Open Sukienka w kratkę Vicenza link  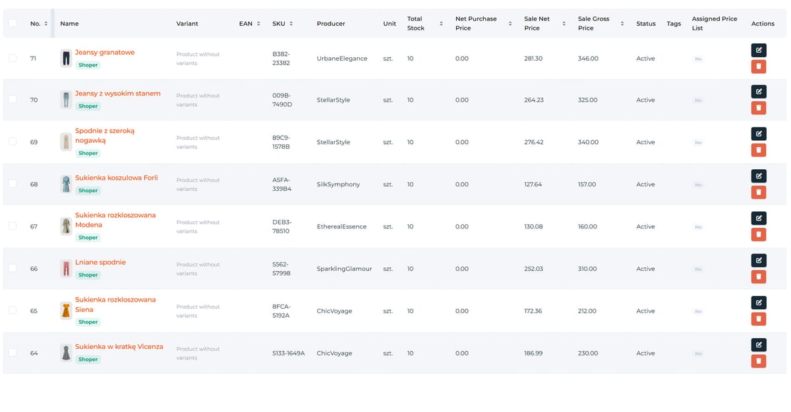[119, 347]
